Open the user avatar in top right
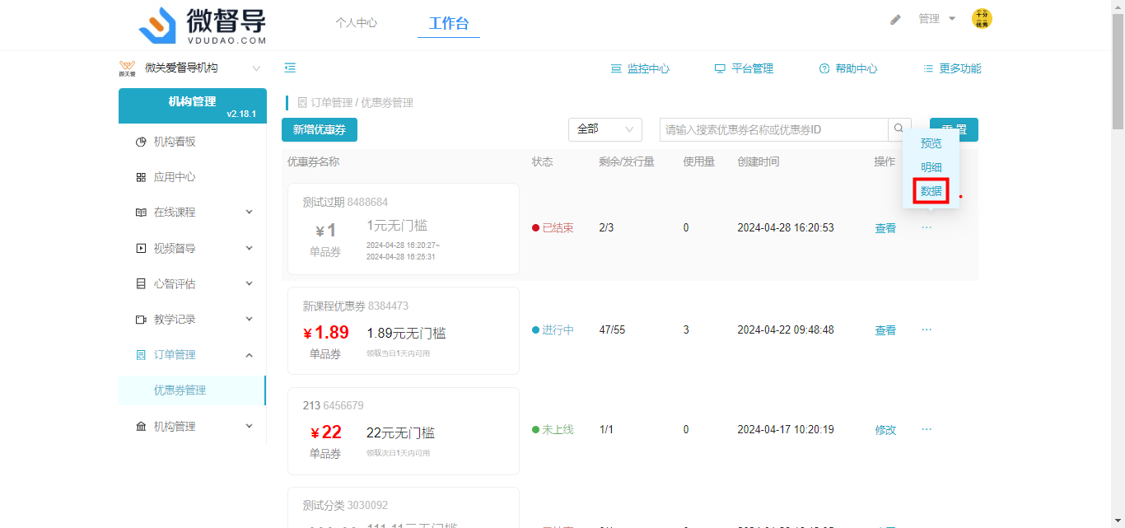The width and height of the screenshot is (1125, 528). click(x=982, y=19)
